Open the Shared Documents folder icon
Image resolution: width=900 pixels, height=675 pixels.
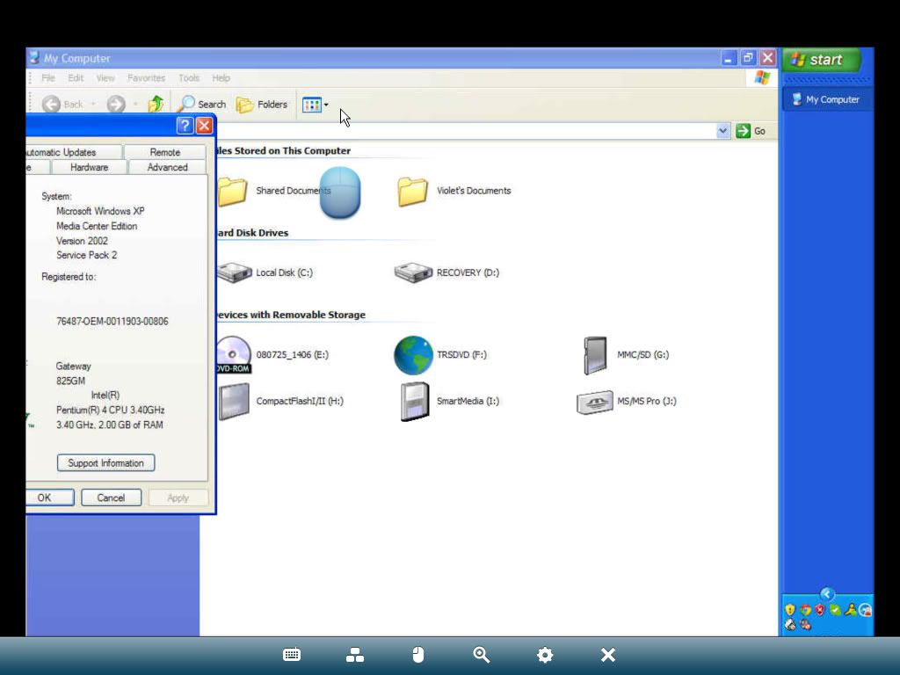pyautogui.click(x=232, y=191)
